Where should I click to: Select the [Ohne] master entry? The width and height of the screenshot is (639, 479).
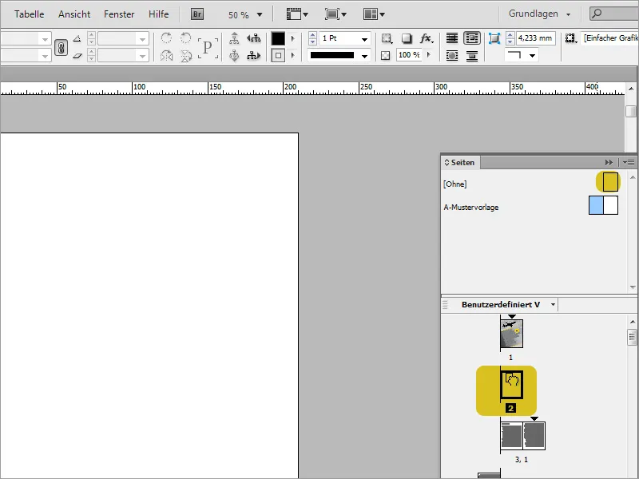tap(455, 184)
